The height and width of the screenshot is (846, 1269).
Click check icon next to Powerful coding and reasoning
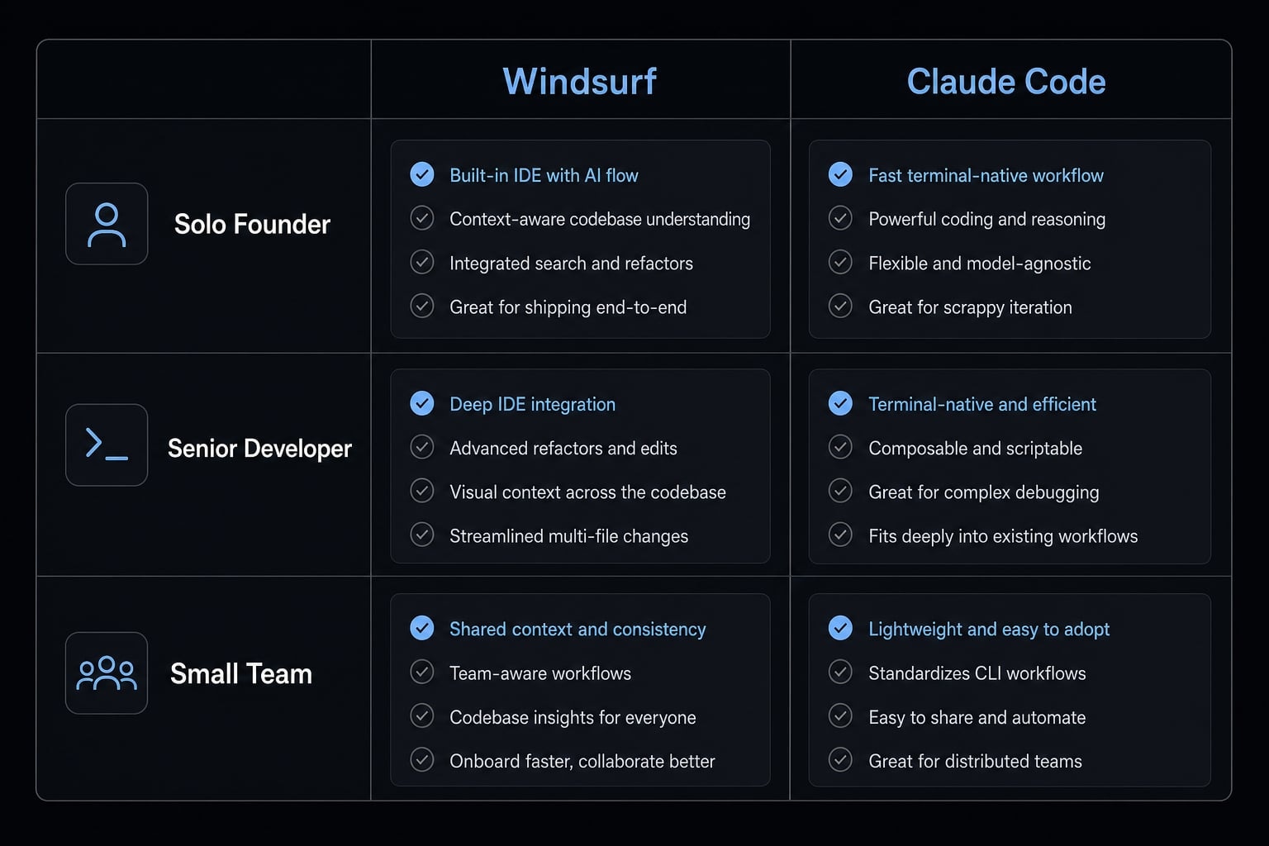840,218
